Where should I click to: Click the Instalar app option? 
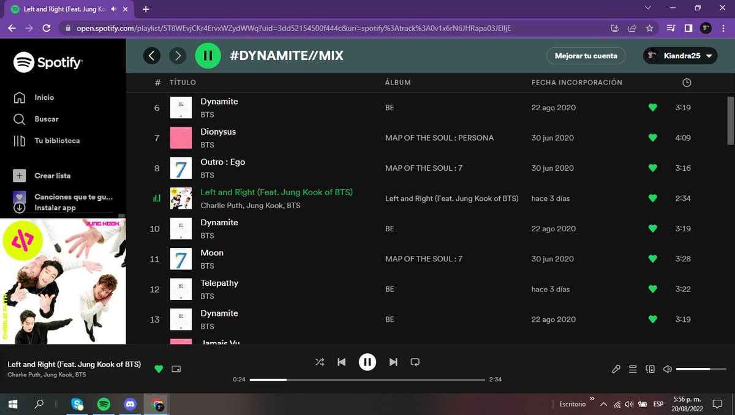45,207
